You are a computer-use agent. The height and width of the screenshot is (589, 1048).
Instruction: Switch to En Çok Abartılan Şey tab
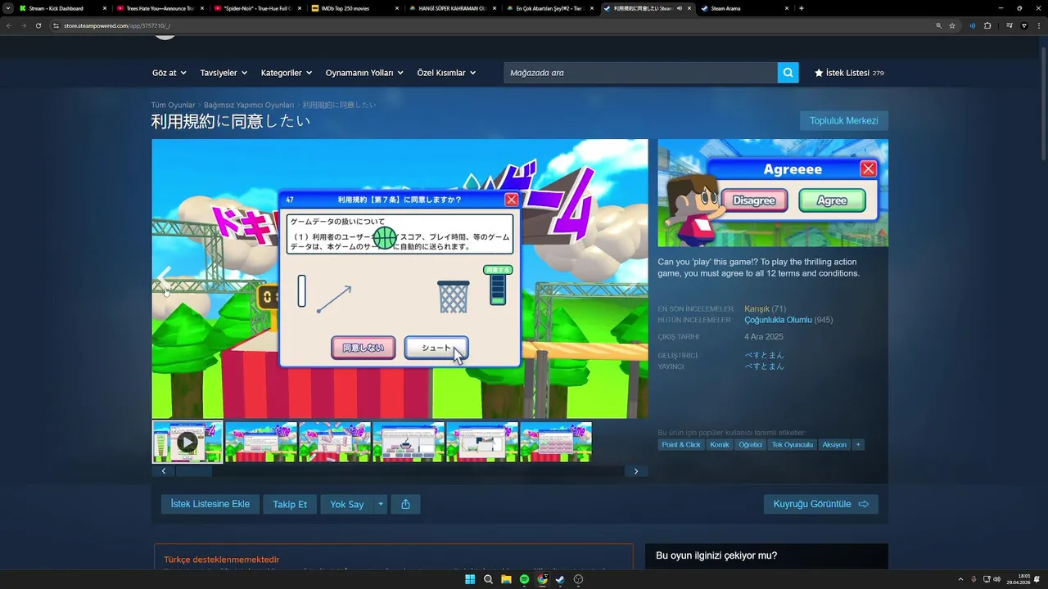[550, 8]
